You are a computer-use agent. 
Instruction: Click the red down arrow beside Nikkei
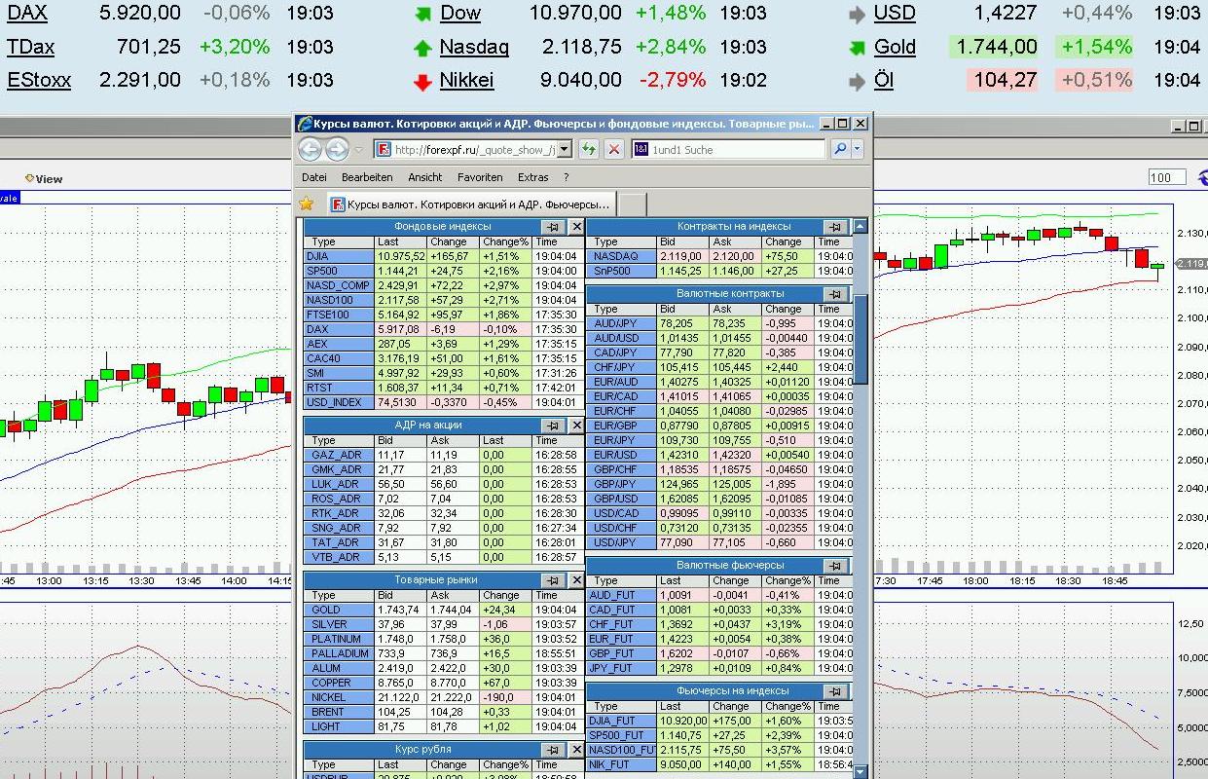(x=422, y=82)
